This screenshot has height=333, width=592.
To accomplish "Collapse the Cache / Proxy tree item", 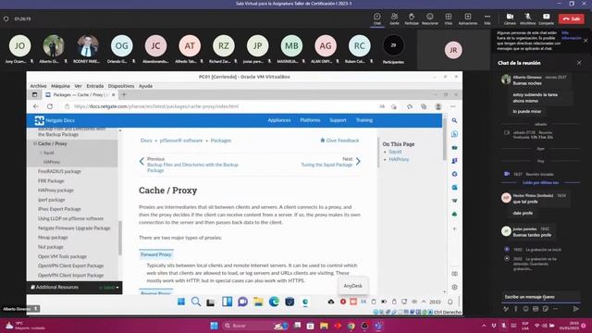I will point(35,144).
